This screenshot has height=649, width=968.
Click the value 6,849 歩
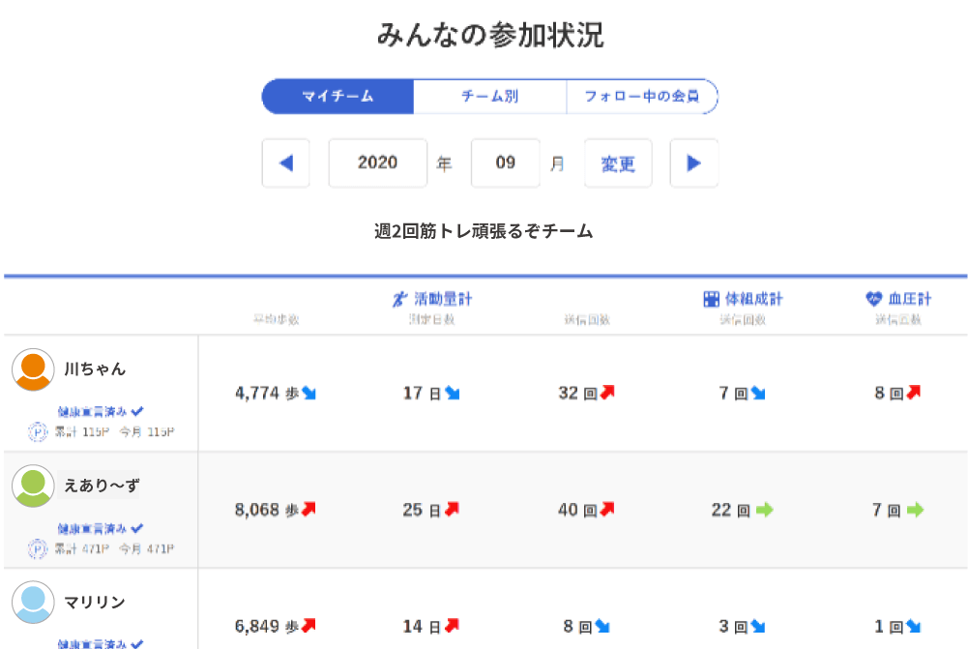[267, 626]
